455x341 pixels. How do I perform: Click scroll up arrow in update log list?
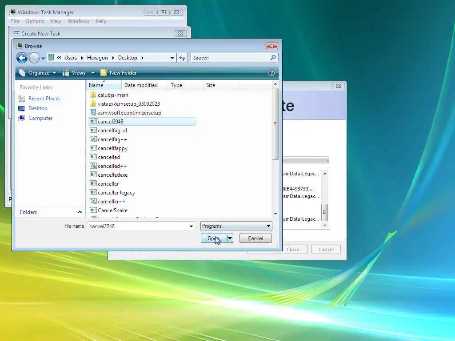(x=325, y=174)
